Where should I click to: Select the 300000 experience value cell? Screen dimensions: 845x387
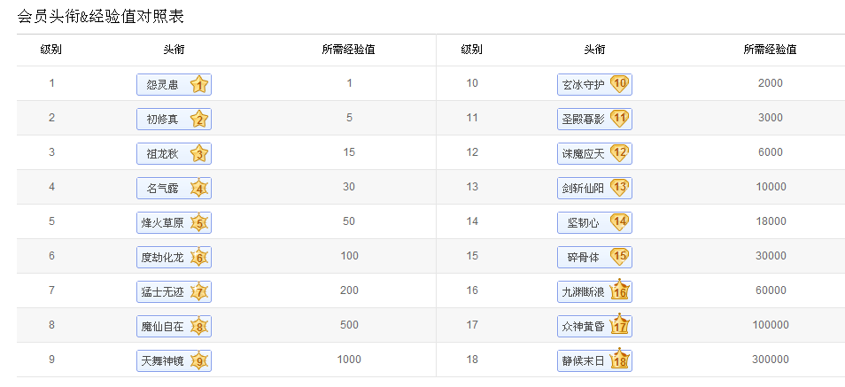771,360
